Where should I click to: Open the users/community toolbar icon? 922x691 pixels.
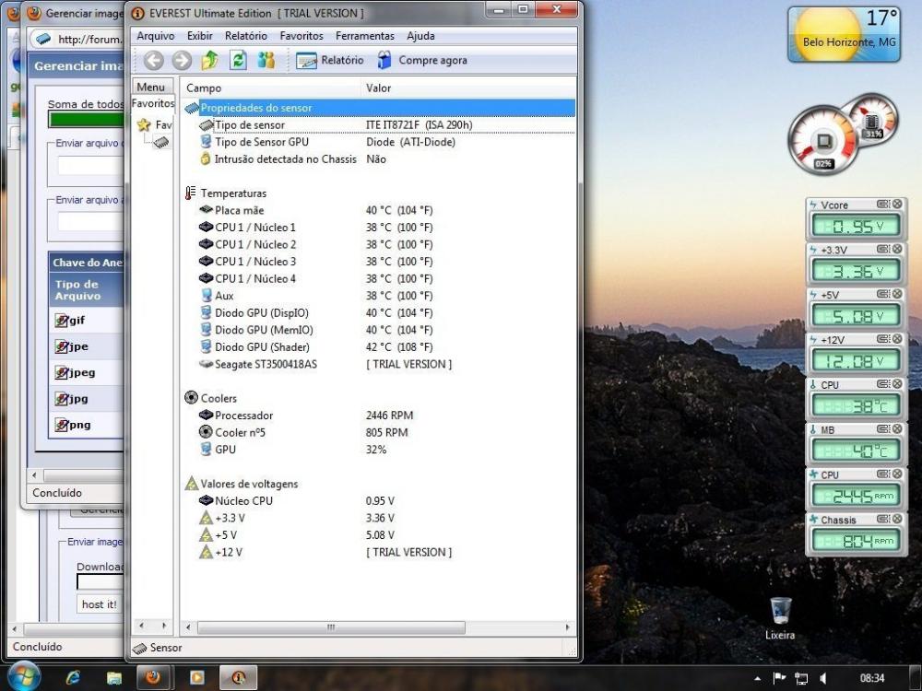[266, 61]
